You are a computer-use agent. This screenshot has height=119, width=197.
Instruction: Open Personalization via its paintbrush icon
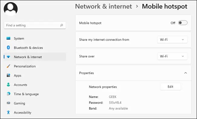pyautogui.click(x=8, y=66)
